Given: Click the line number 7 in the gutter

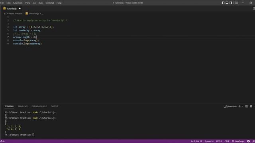Looking at the screenshot, I should (x=8, y=37).
